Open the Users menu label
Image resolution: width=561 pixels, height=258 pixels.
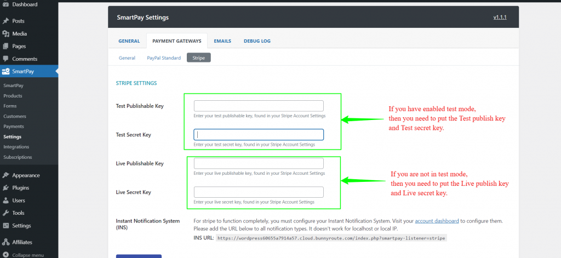19,200
